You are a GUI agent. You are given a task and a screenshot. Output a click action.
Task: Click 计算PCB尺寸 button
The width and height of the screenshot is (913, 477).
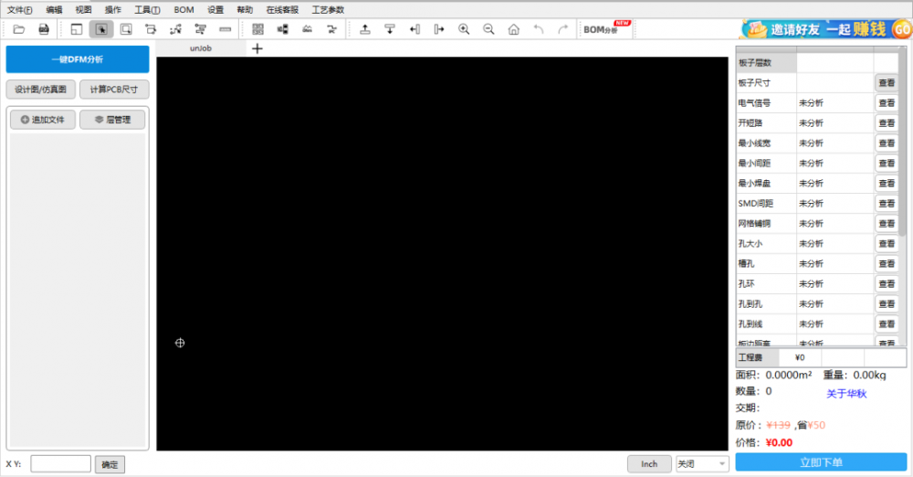114,90
